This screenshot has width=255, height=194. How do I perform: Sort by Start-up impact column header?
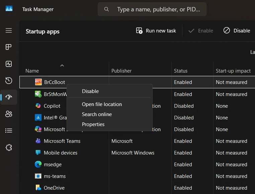[233, 71]
